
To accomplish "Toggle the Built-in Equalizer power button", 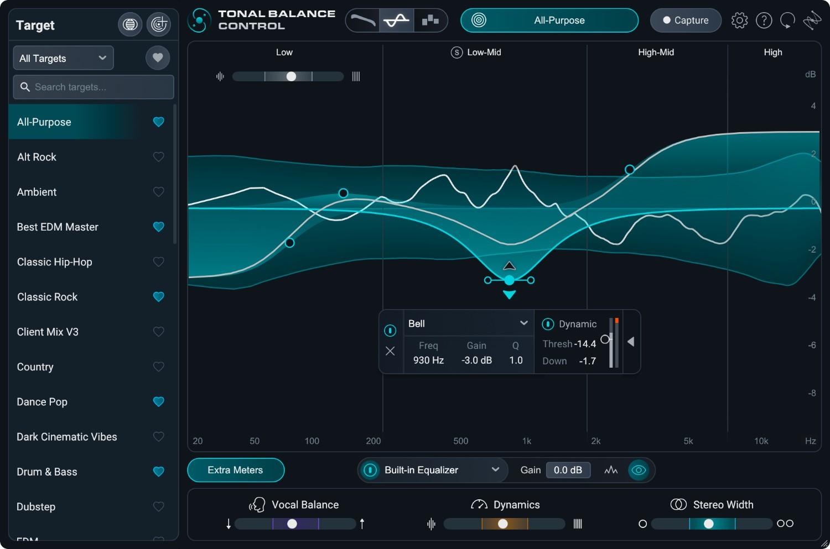I will (x=370, y=470).
